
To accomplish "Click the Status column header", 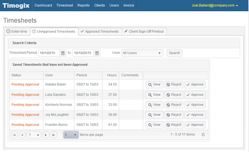I will 26,75.
